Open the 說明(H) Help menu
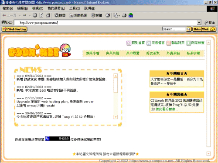This screenshot has width=218, height=163. [x=90, y=8]
